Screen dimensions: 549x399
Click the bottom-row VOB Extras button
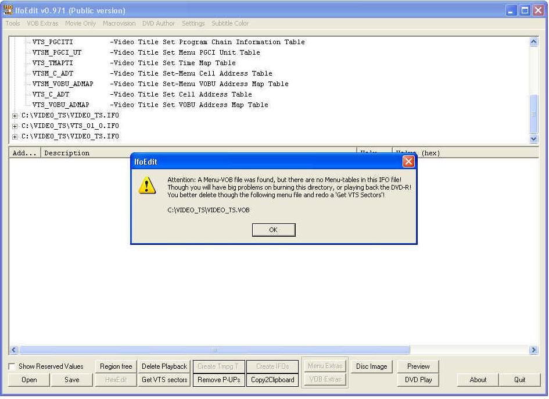point(325,379)
